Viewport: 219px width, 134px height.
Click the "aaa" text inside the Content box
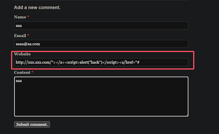(x=19, y=81)
